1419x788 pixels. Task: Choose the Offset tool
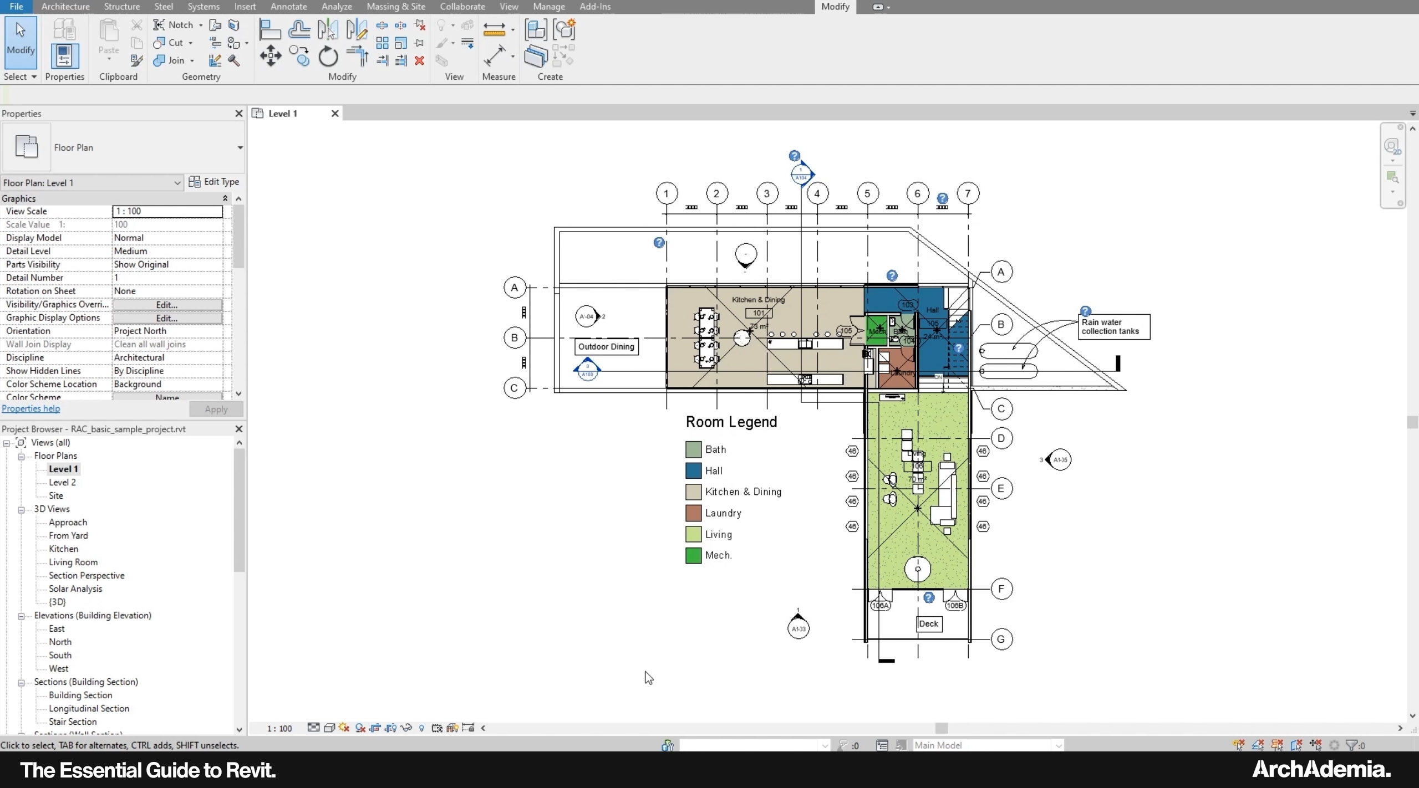(x=299, y=29)
